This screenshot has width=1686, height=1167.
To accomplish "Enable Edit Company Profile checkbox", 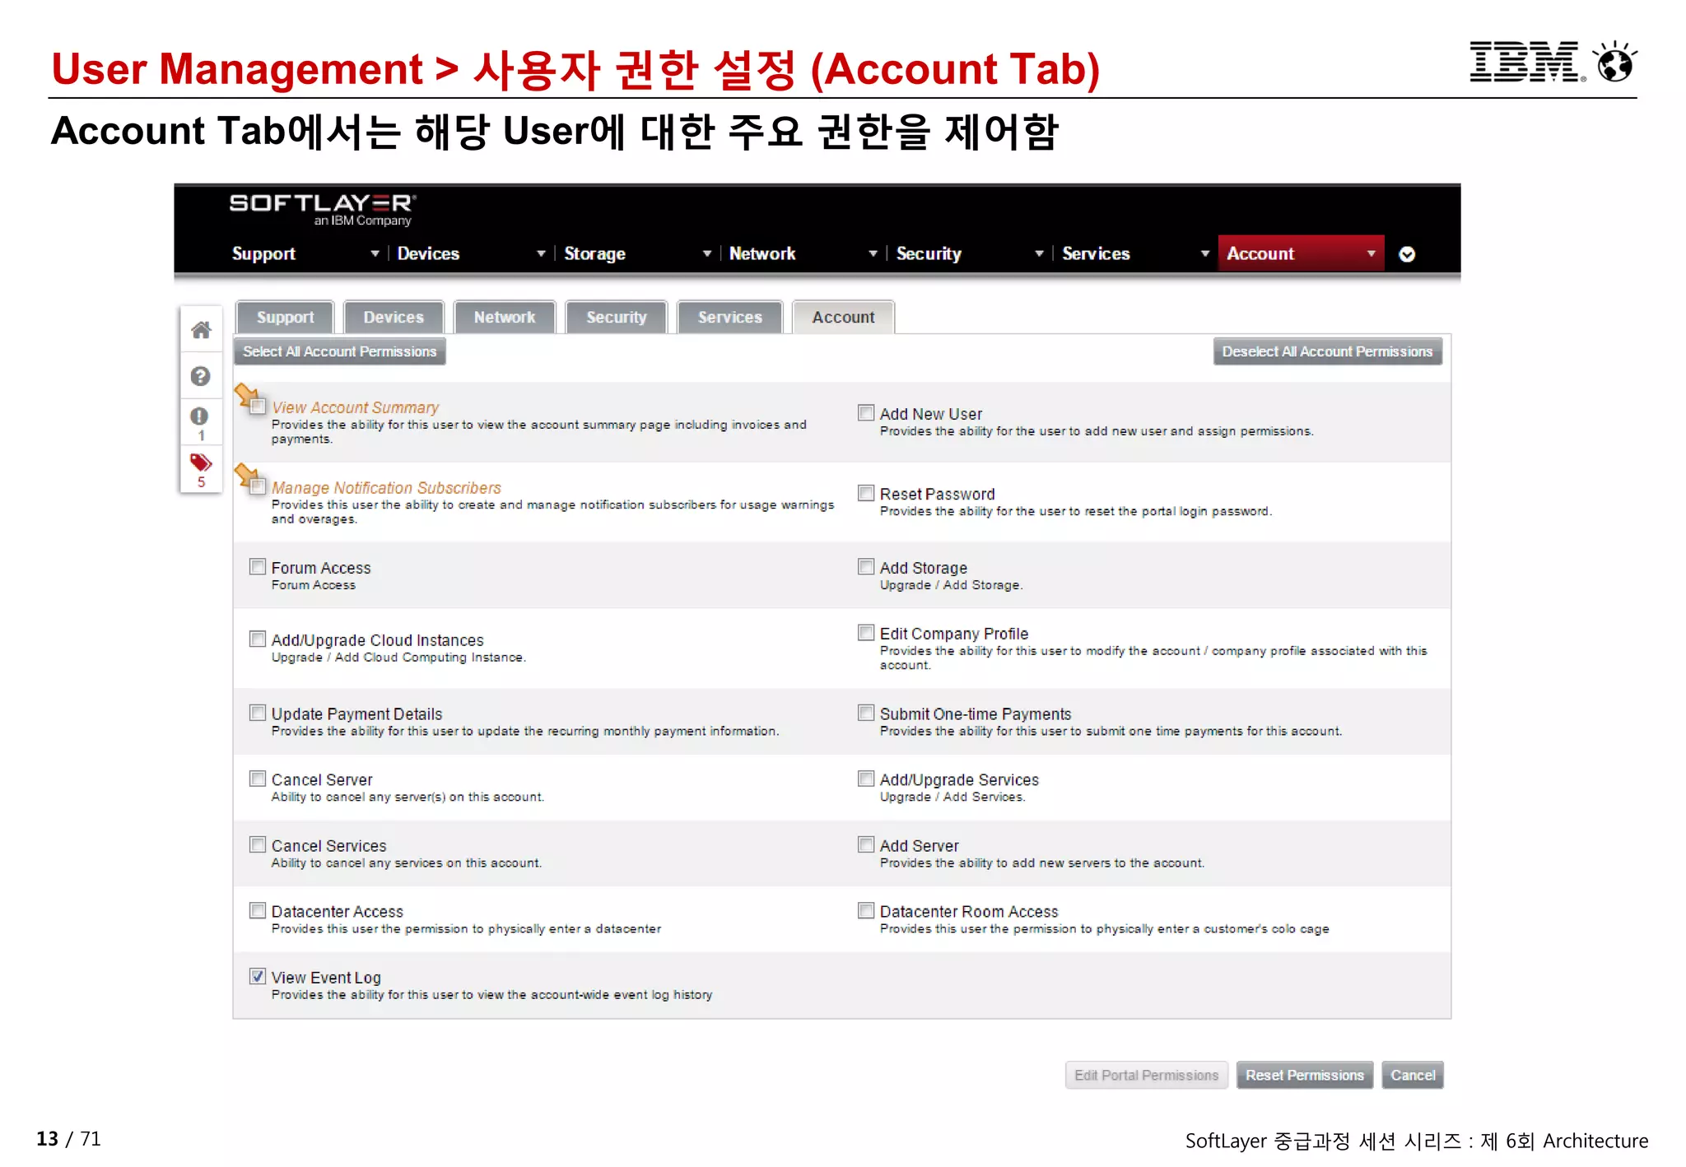I will coord(866,632).
